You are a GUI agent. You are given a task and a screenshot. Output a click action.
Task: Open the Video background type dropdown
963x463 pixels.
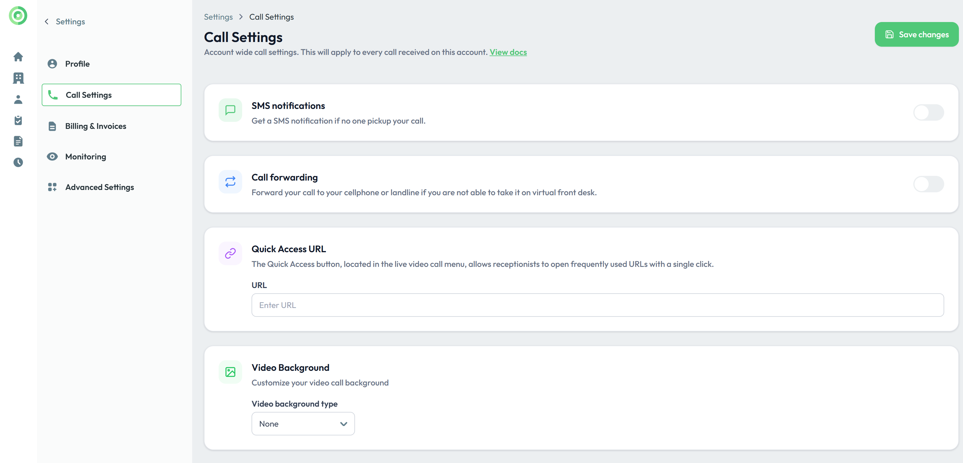click(x=303, y=424)
